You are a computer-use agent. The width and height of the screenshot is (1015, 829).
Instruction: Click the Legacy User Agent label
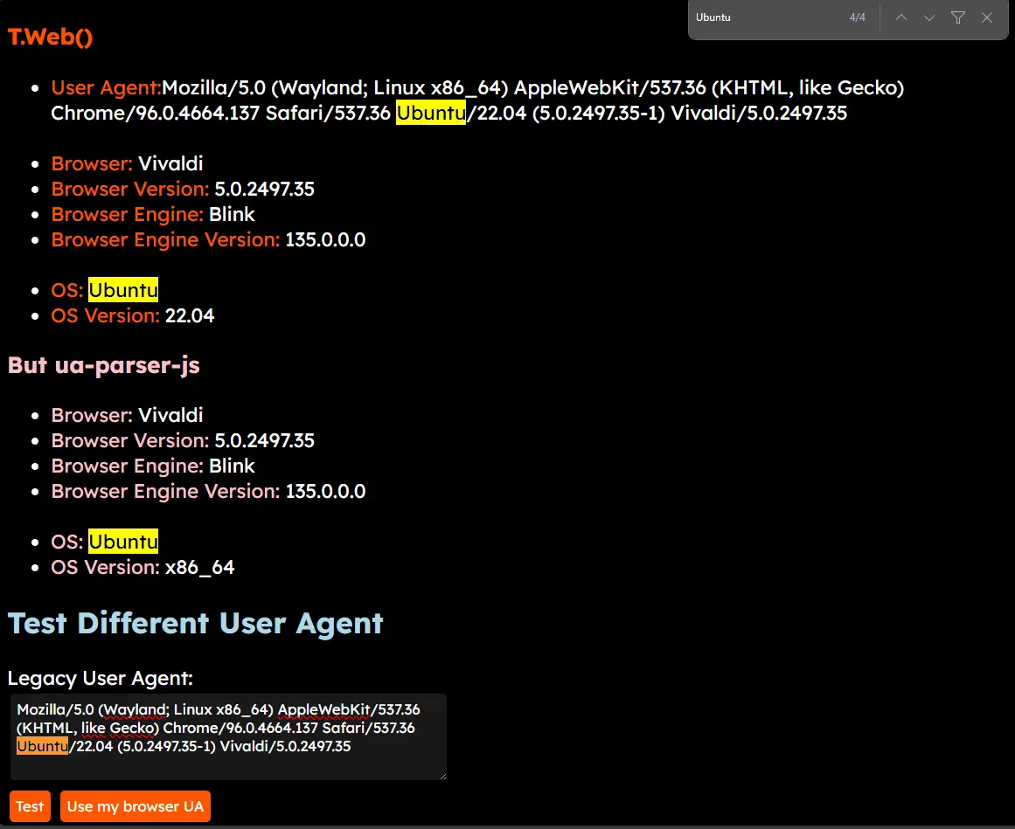coord(101,678)
